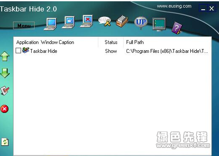The image size is (219, 156).
Task: Minimize the Taskbar Hide window
Action: (x=203, y=8)
